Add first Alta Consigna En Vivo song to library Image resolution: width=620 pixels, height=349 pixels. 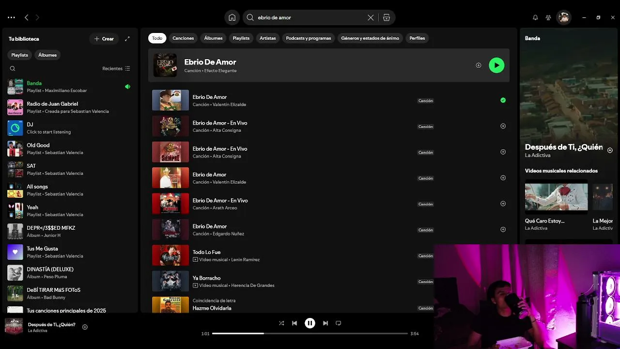pos(503,126)
